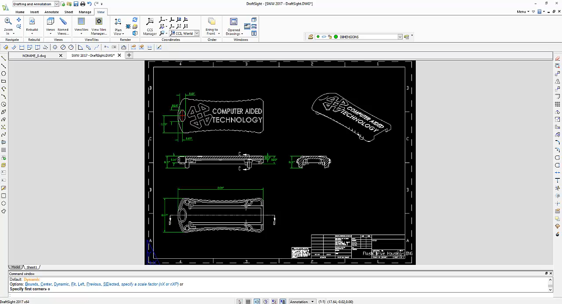Expand the Zoom In dropdown arrow

[14, 34]
